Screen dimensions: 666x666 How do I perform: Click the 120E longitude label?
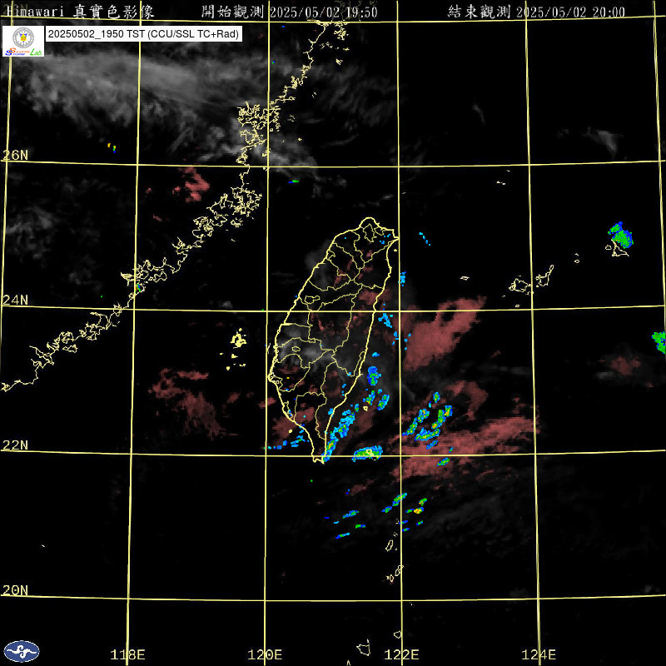click(265, 654)
